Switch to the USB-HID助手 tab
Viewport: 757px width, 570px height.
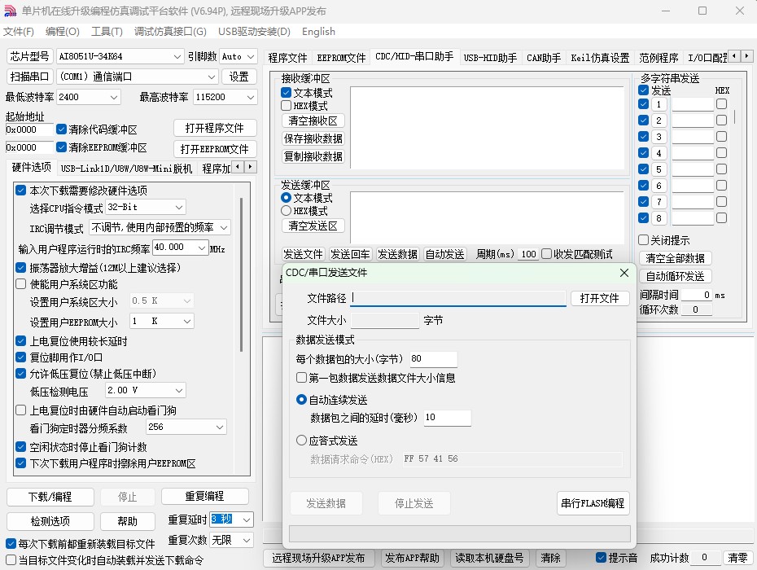490,58
